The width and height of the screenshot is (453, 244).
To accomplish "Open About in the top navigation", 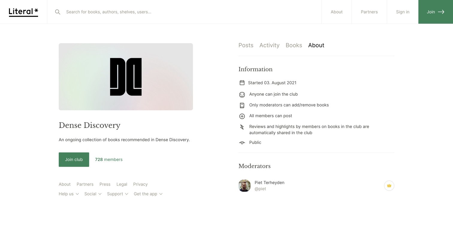I will (337, 12).
